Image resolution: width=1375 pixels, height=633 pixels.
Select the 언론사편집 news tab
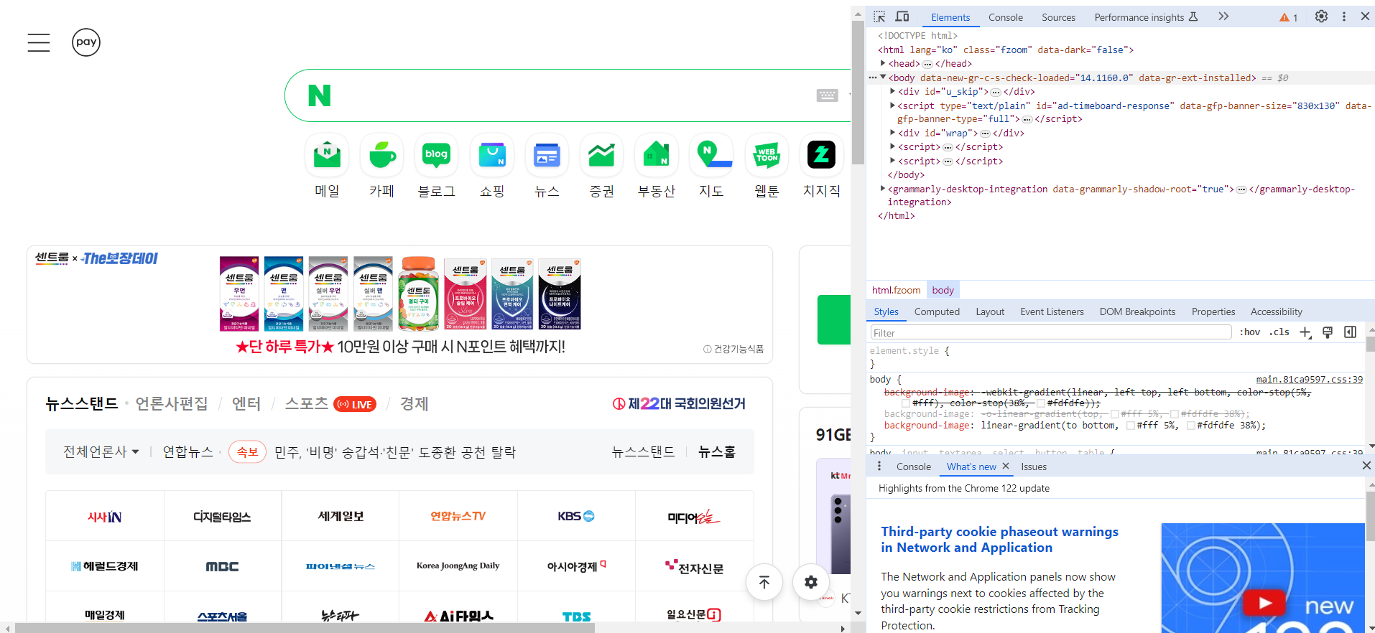tap(172, 403)
